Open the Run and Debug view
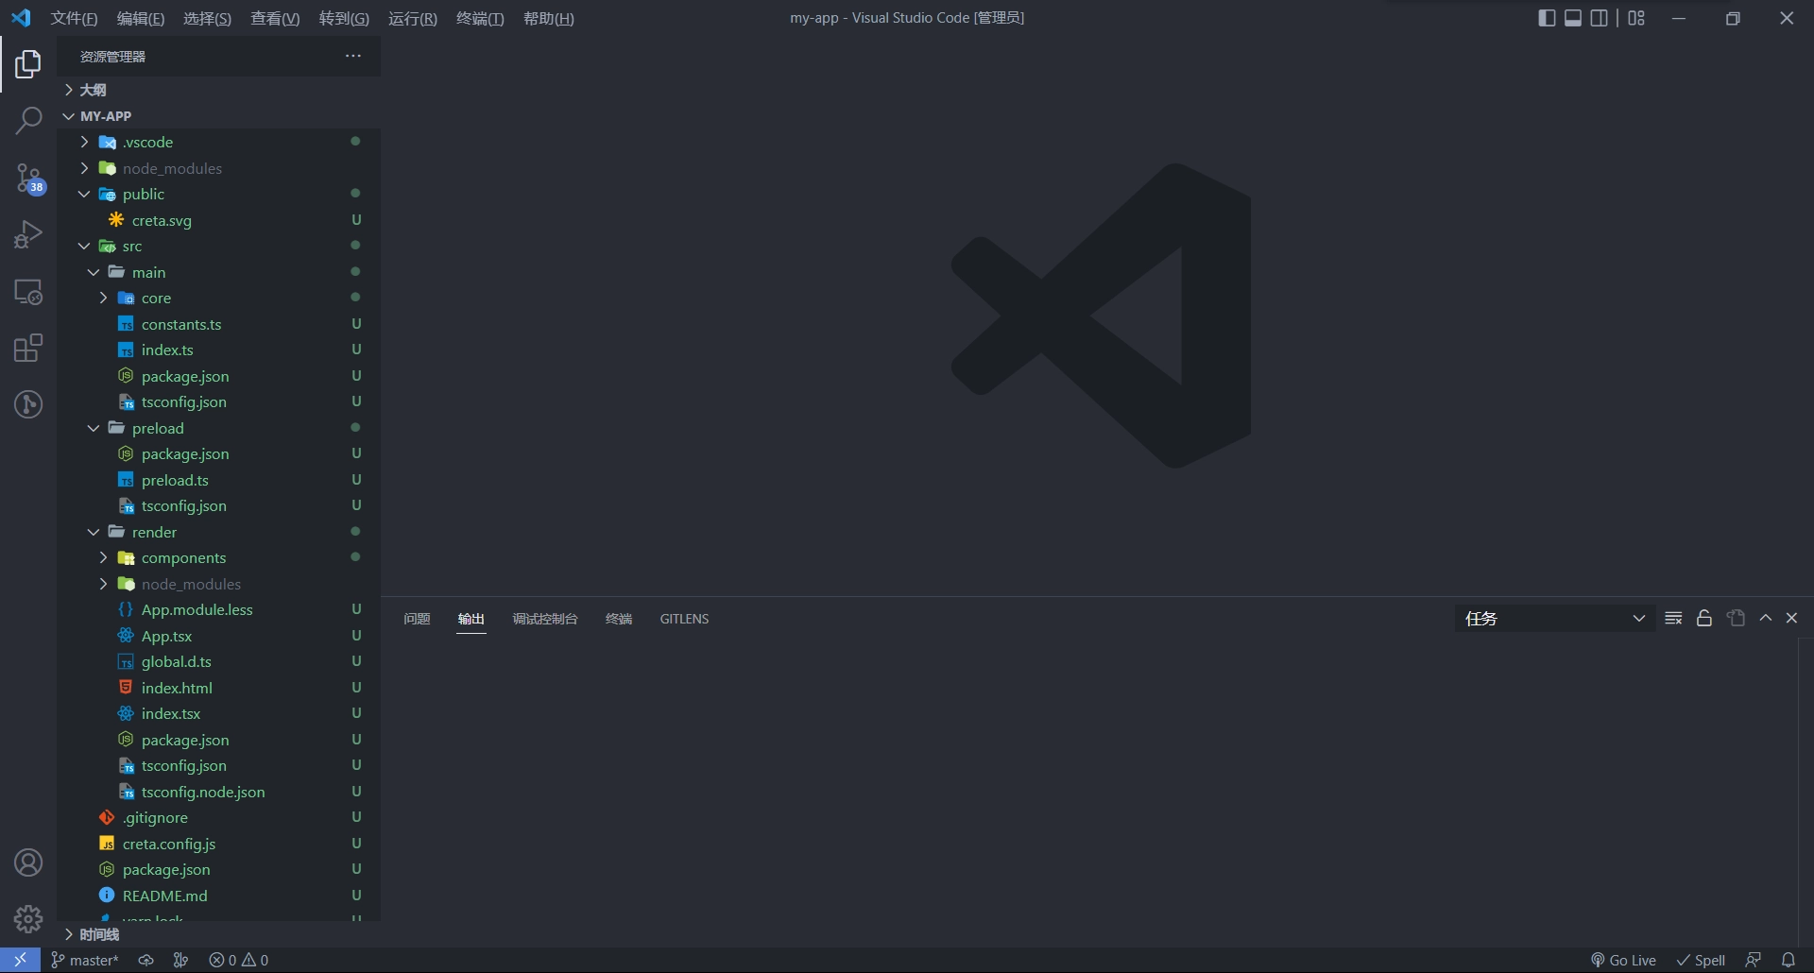The height and width of the screenshot is (973, 1814). [28, 234]
